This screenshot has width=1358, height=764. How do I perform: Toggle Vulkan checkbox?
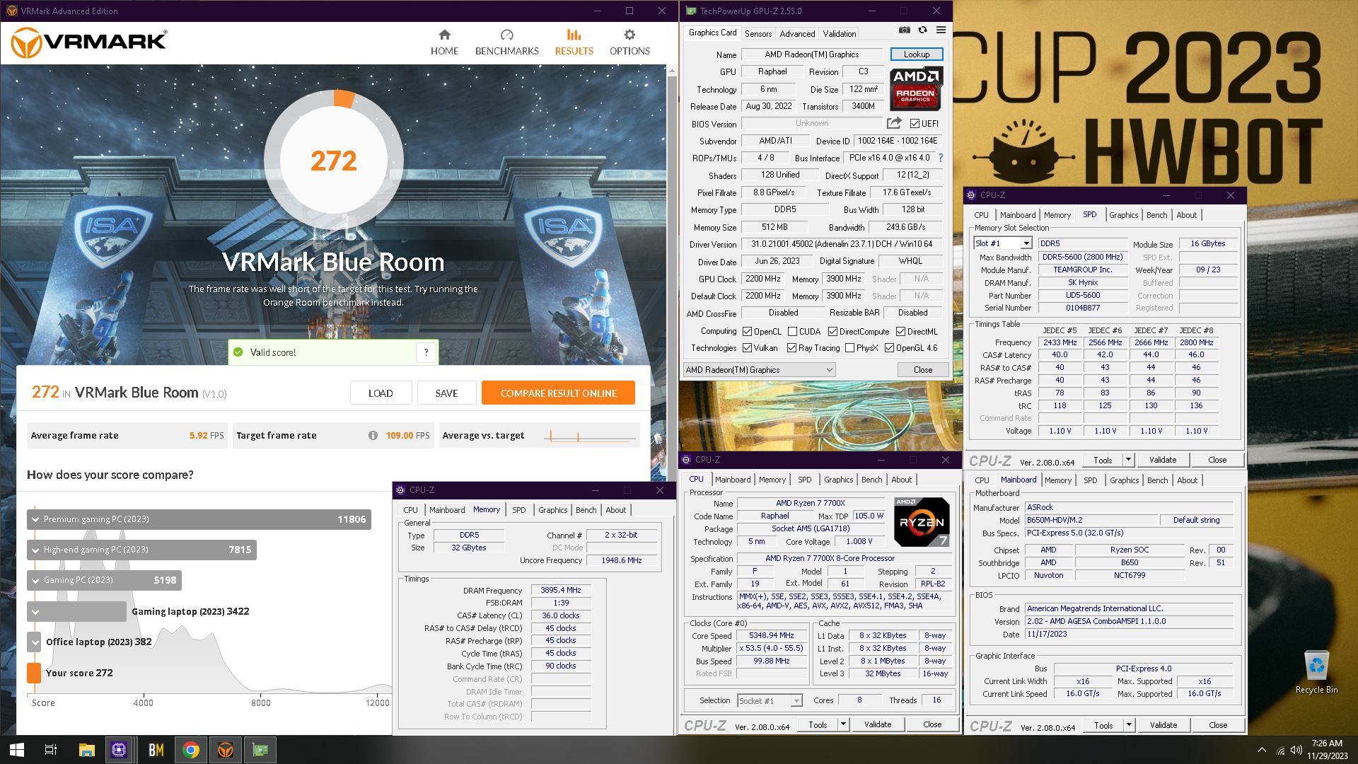pyautogui.click(x=747, y=348)
